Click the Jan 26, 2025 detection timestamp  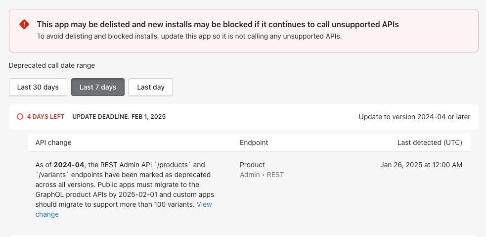click(421, 165)
